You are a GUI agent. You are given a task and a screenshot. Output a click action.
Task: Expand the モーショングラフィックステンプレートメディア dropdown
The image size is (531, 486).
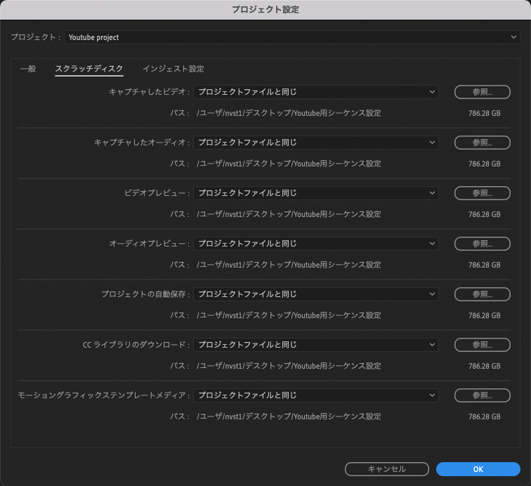[315, 395]
